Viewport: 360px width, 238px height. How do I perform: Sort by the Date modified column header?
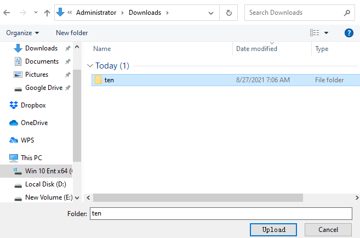click(x=256, y=49)
